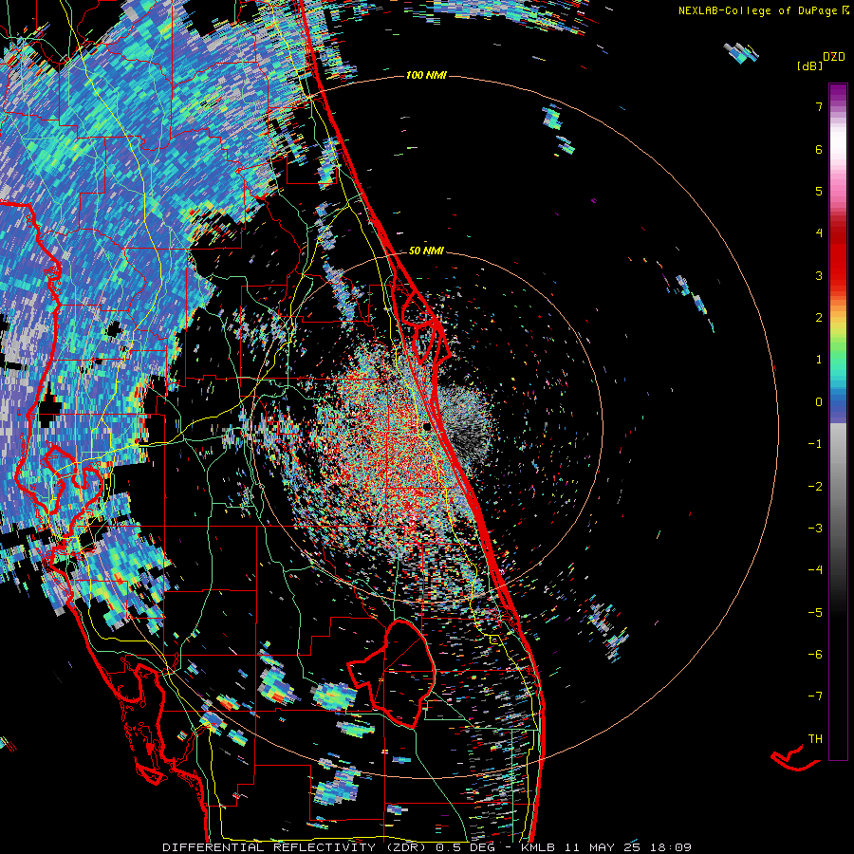
Task: Click the TH threshold label
Action: point(815,738)
